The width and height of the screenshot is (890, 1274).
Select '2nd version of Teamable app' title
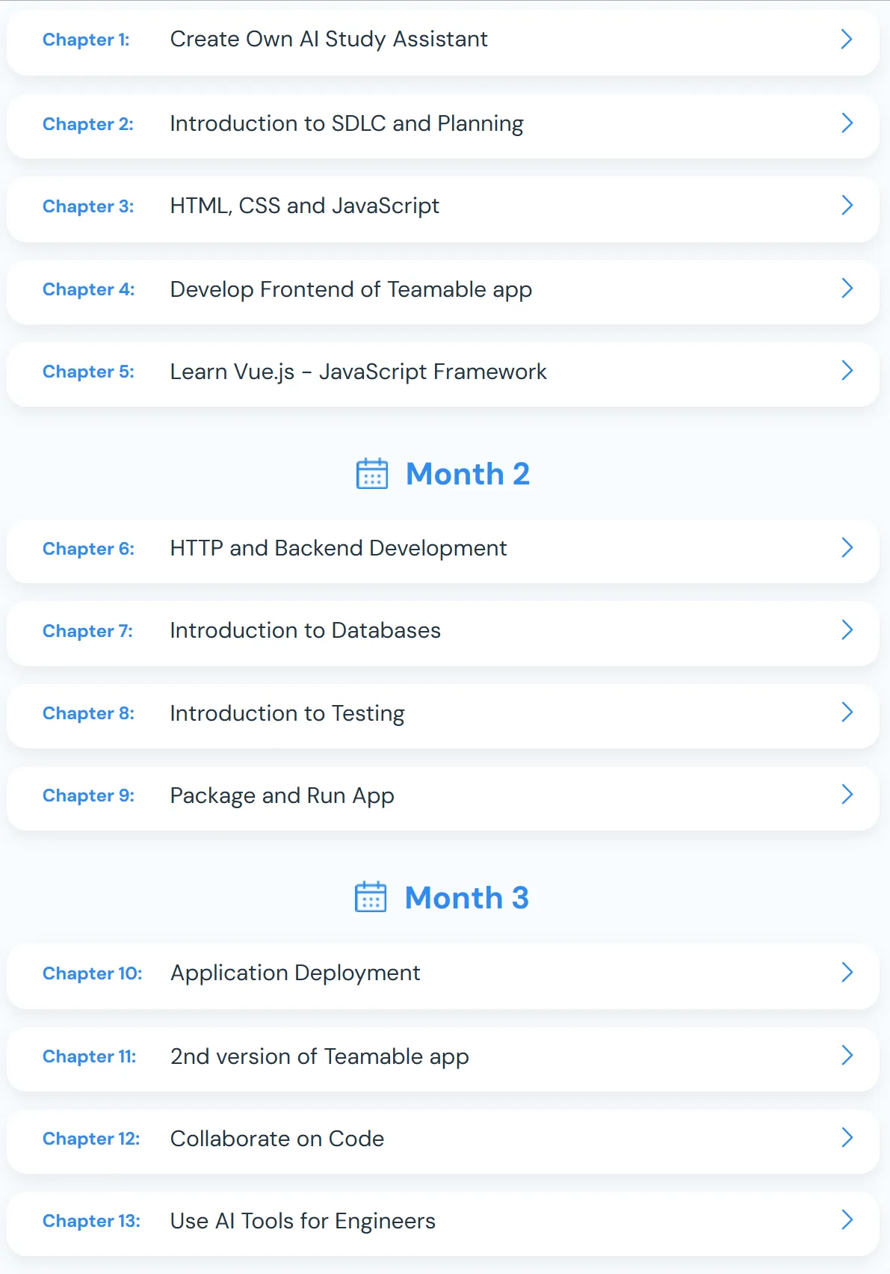320,1056
